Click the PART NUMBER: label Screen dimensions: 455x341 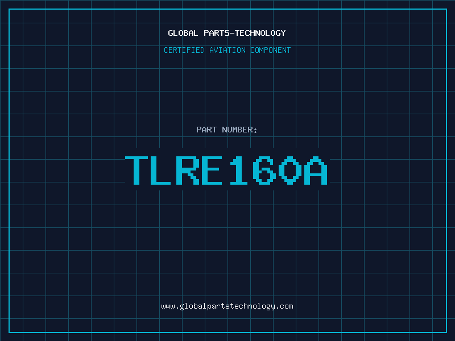tap(227, 130)
